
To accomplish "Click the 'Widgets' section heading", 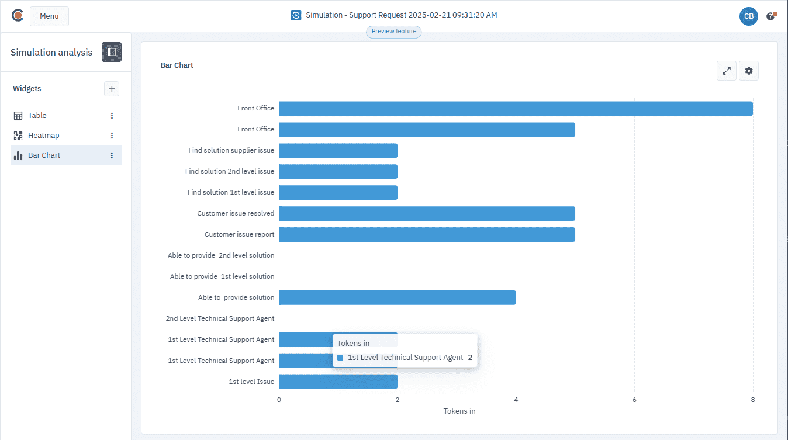I will point(27,89).
